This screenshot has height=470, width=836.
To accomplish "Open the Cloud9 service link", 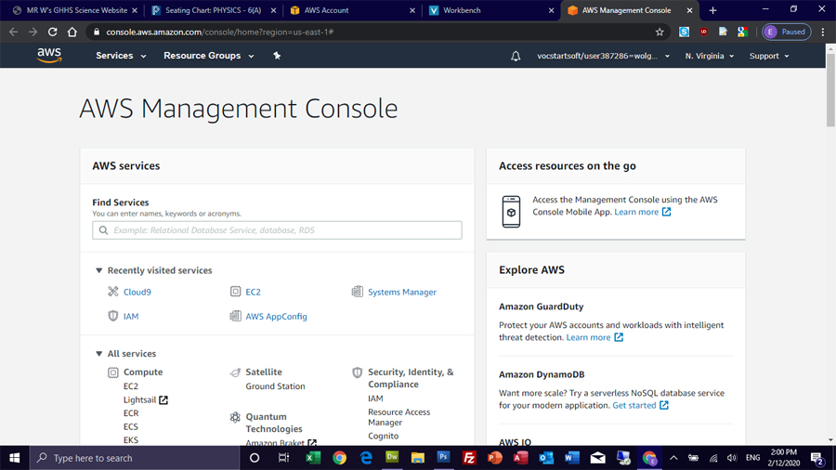I will 137,292.
